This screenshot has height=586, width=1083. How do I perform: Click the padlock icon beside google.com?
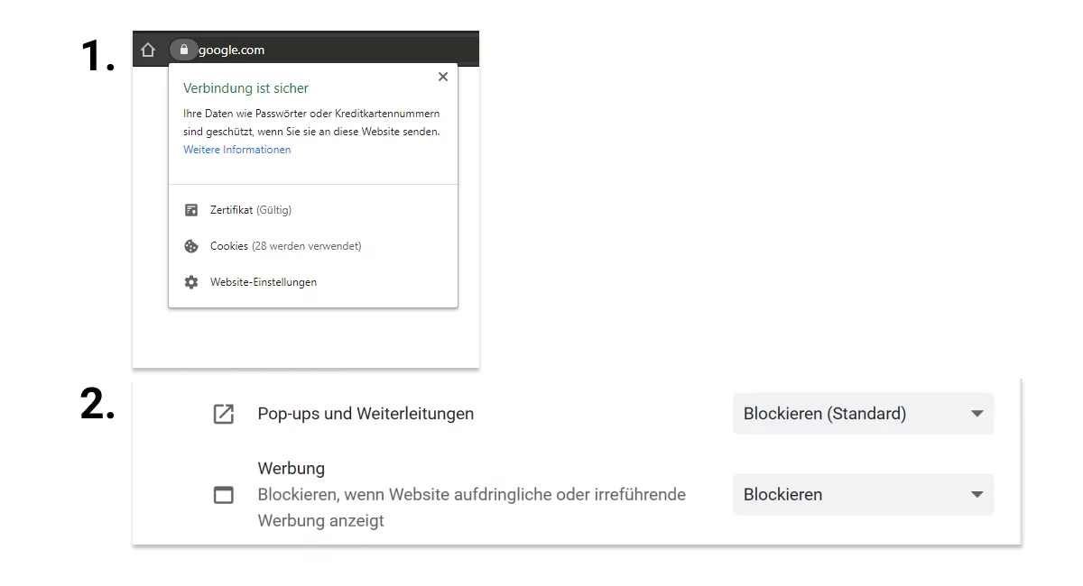click(x=184, y=50)
